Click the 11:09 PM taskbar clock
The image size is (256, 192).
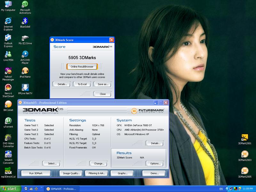248,189
